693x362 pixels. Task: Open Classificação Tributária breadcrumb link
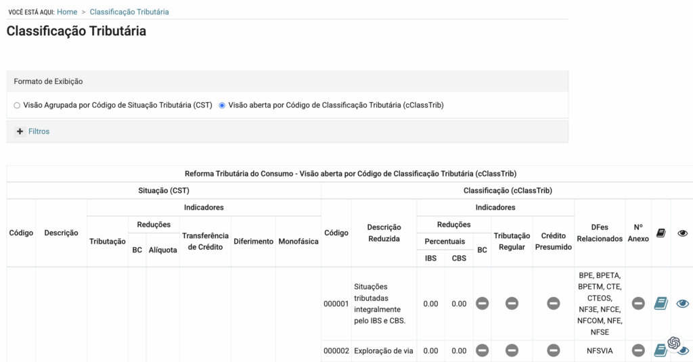[x=129, y=12]
